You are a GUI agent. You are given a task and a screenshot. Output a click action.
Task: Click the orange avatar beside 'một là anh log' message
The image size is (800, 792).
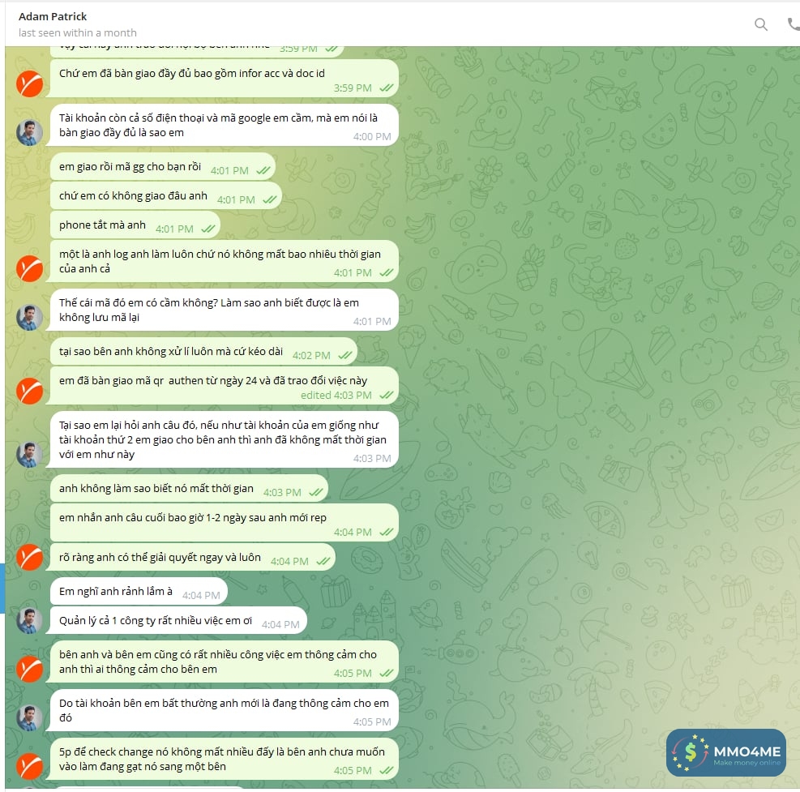point(30,268)
